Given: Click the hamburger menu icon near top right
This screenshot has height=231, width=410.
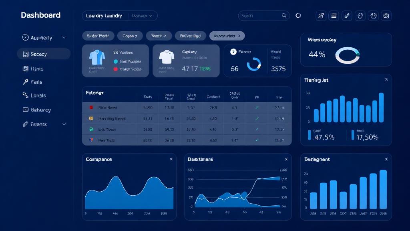Looking at the screenshot, I should 334,16.
